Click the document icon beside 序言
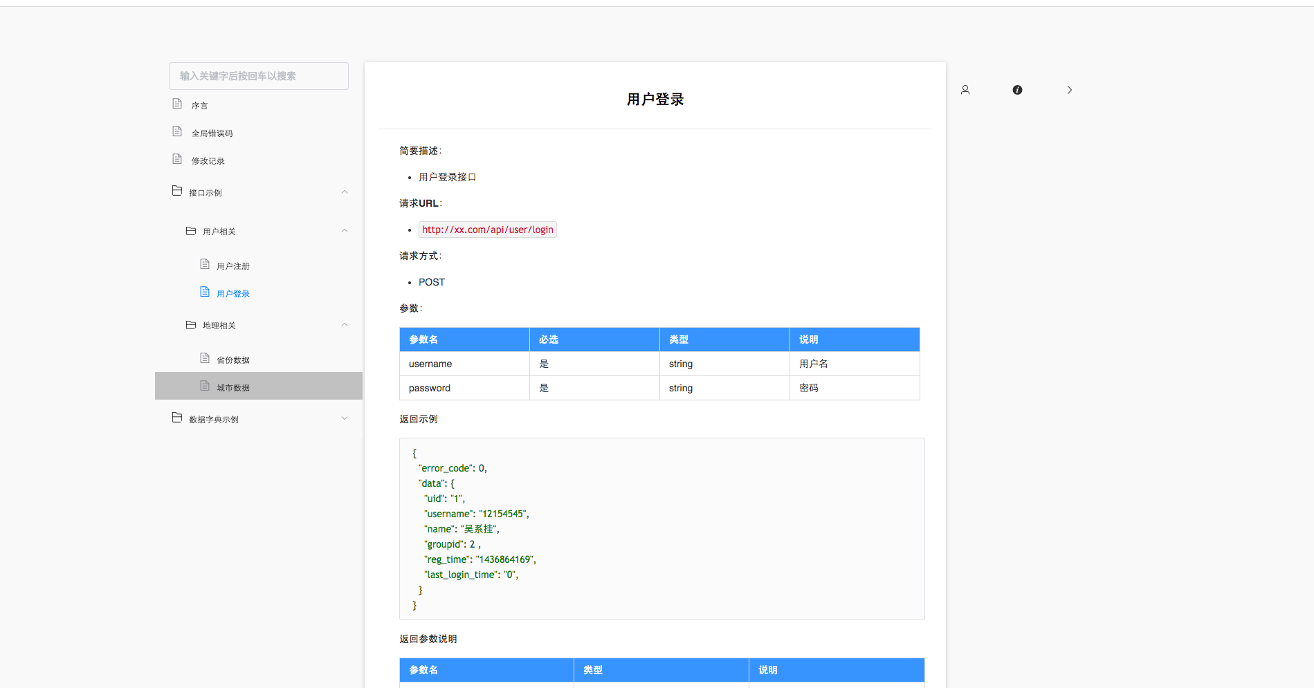 pos(178,103)
